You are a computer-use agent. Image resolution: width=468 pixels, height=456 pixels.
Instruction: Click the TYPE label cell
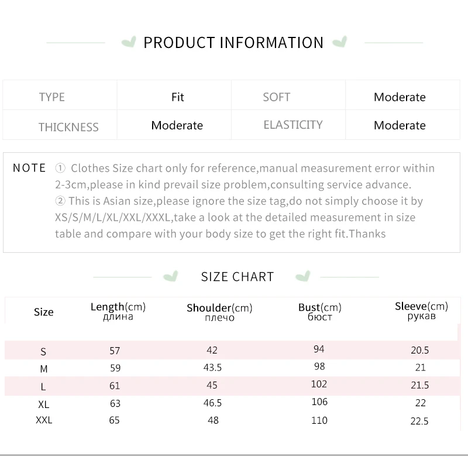pyautogui.click(x=60, y=95)
